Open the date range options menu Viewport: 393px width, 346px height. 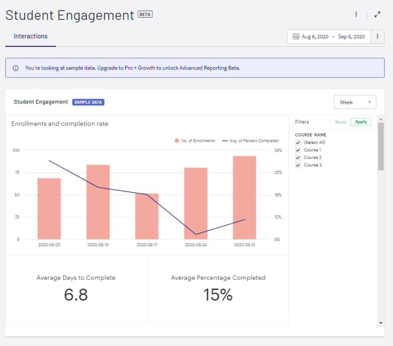click(x=377, y=36)
